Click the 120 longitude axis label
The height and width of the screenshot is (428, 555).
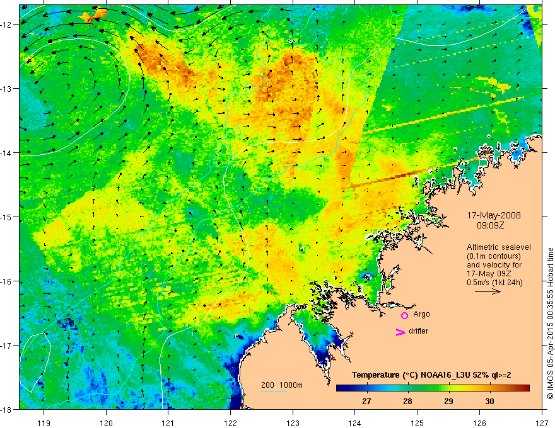[x=106, y=423]
